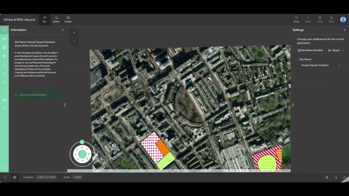The height and width of the screenshot is (196, 349).
Task: Click Zoom to Site Boundary button
Action: click(36, 95)
